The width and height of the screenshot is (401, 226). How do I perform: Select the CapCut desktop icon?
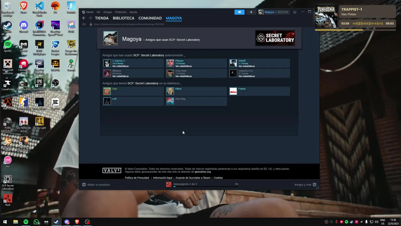click(55, 104)
